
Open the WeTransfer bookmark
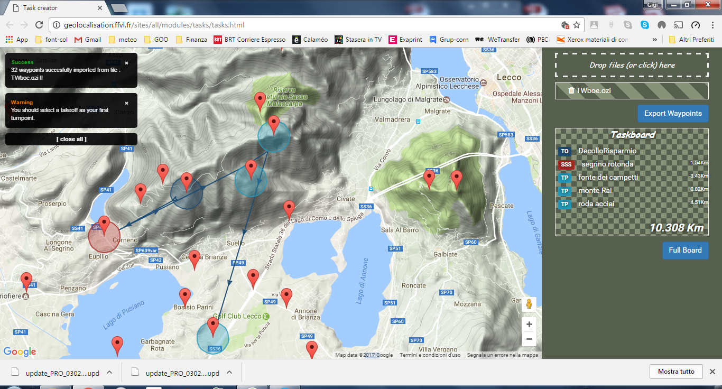pos(497,40)
